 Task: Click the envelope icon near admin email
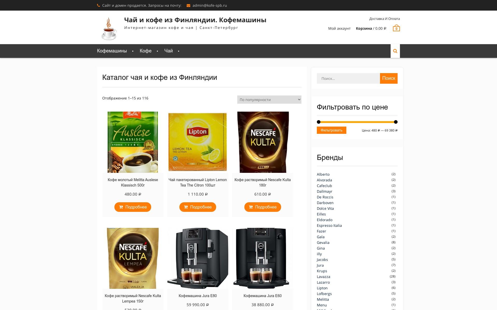point(188,5)
